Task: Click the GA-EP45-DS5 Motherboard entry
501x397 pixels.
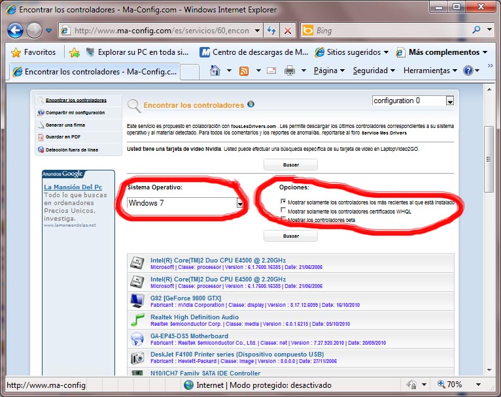Action: click(290, 339)
